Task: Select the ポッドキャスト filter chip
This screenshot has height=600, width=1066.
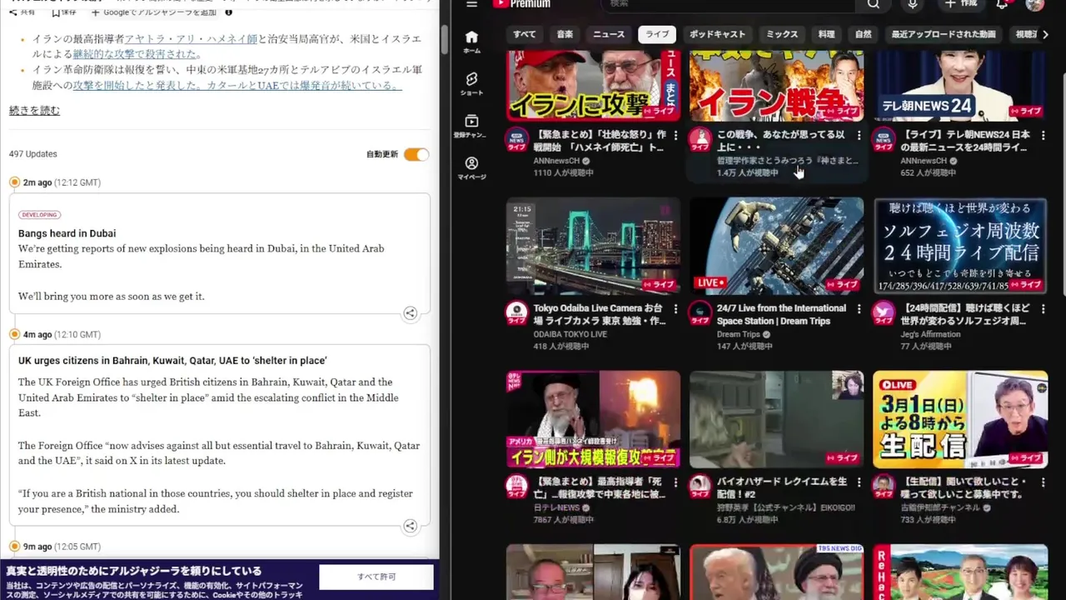Action: [717, 34]
